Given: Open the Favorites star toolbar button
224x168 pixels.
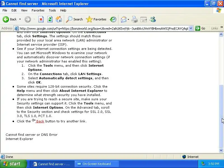Looking at the screenshot, I should tap(96, 19).
